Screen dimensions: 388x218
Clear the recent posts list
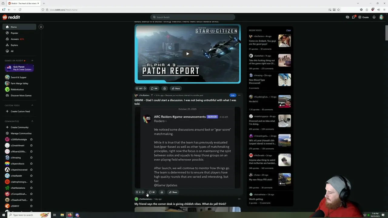pos(288,30)
